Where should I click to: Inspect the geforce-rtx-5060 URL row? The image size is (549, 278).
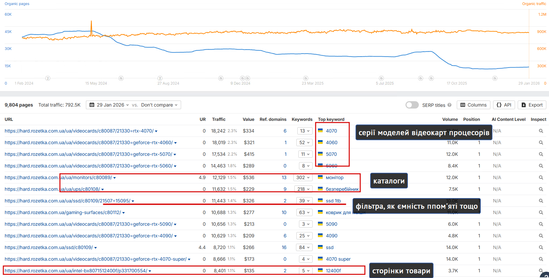(541, 166)
